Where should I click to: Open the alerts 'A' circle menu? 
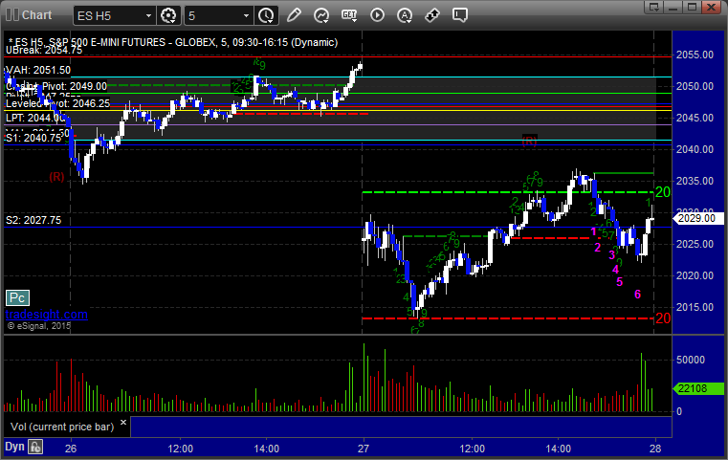(x=405, y=15)
